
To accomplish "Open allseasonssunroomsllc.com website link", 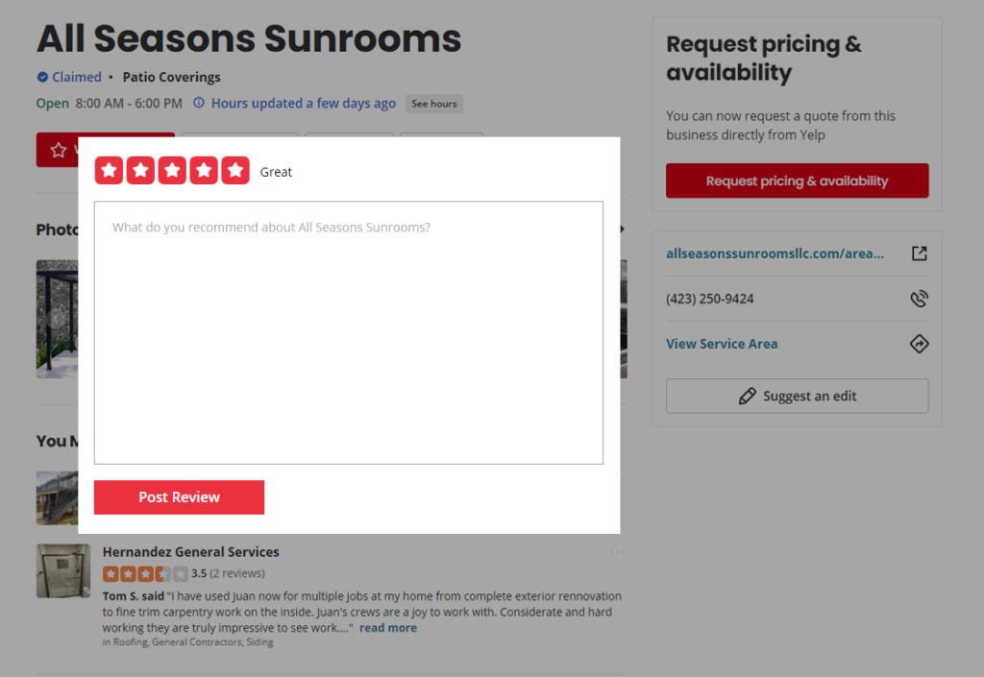I will coord(775,254).
